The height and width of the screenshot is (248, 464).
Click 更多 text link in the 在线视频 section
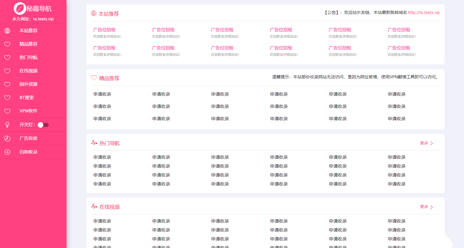click(424, 207)
